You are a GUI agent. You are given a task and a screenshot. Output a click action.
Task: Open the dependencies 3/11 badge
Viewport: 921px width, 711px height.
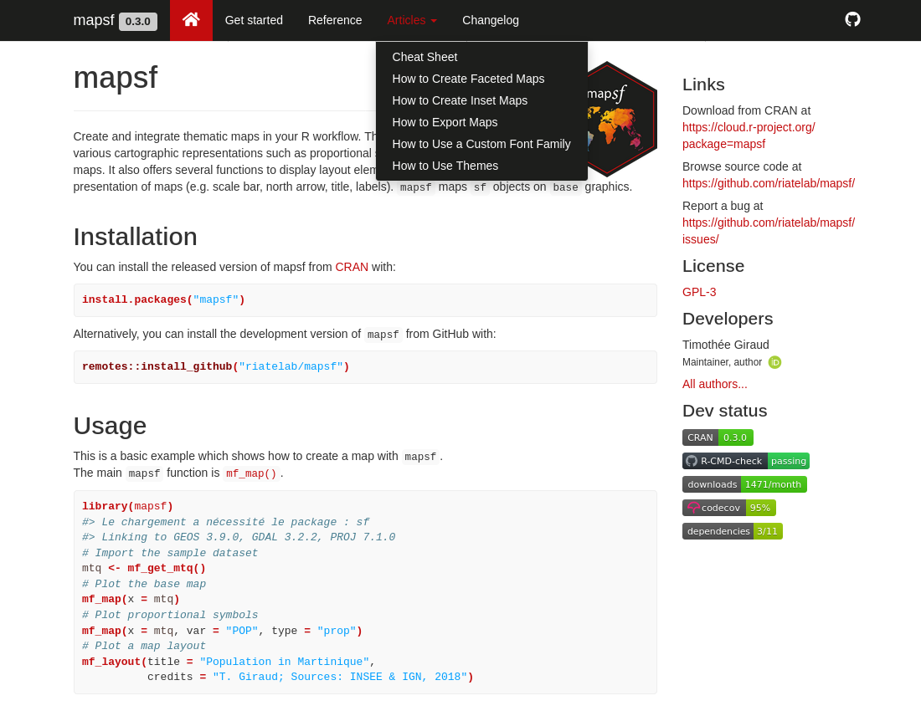coord(732,531)
